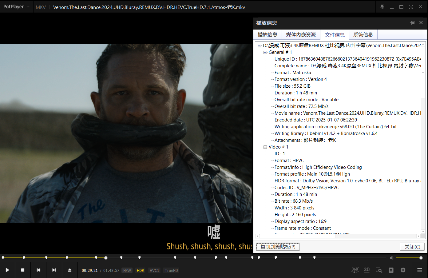Click the video frame to pause/play
The height and width of the screenshot is (278, 428).
126,133
